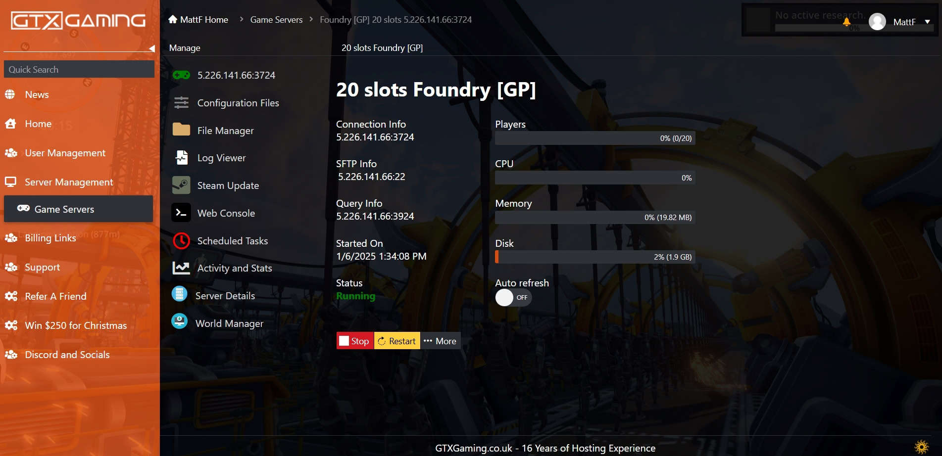Image resolution: width=942 pixels, height=456 pixels.
Task: Click the Log Viewer document icon
Action: [x=181, y=158]
